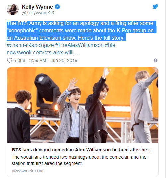The image size is (166, 178).
Task: Open the #bts hashtag
Action: 110,45
